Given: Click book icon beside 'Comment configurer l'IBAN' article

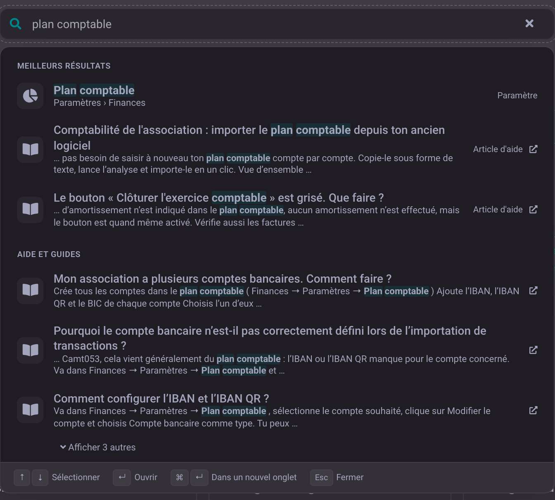Looking at the screenshot, I should [x=30, y=410].
